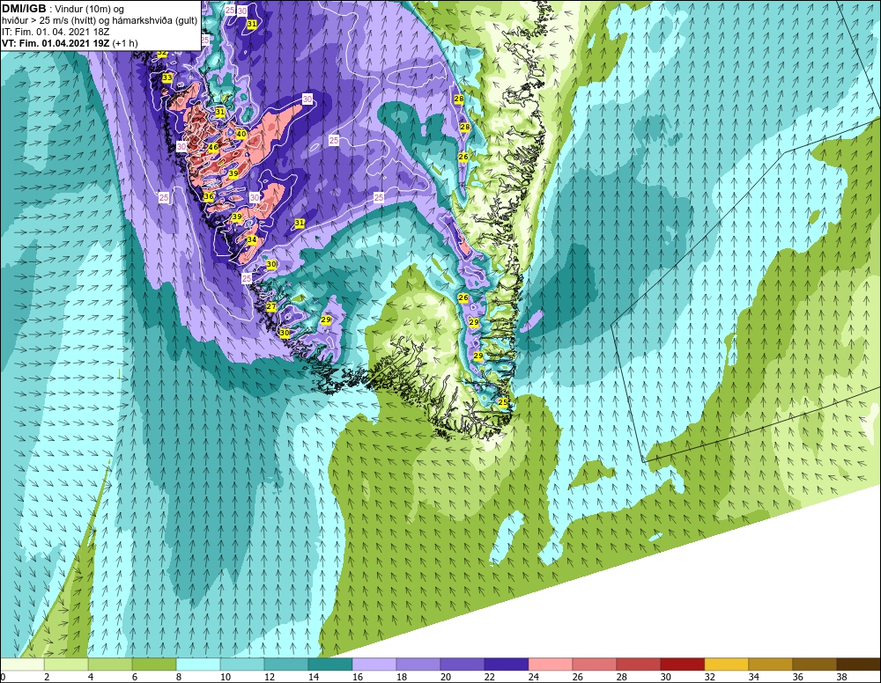Select the salmon 26–28 m/s legend swatch
This screenshot has width=881, height=683.
pos(595,665)
